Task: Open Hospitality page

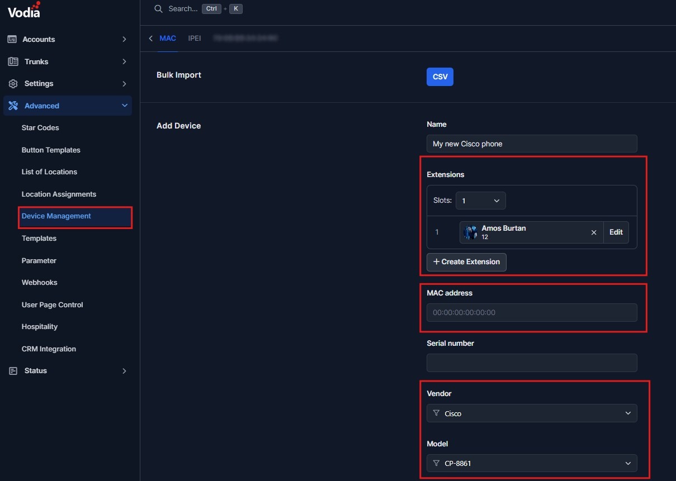Action: point(39,327)
